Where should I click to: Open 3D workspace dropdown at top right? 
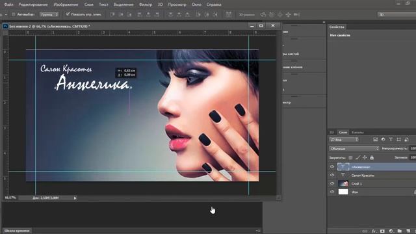[x=396, y=14]
